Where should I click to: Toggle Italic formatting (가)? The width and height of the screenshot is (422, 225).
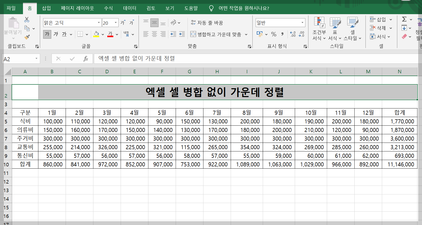(x=56, y=34)
